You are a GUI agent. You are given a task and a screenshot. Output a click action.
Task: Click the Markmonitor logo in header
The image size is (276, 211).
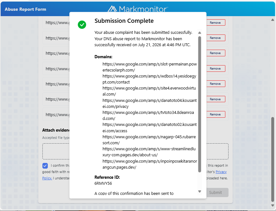[138, 9]
